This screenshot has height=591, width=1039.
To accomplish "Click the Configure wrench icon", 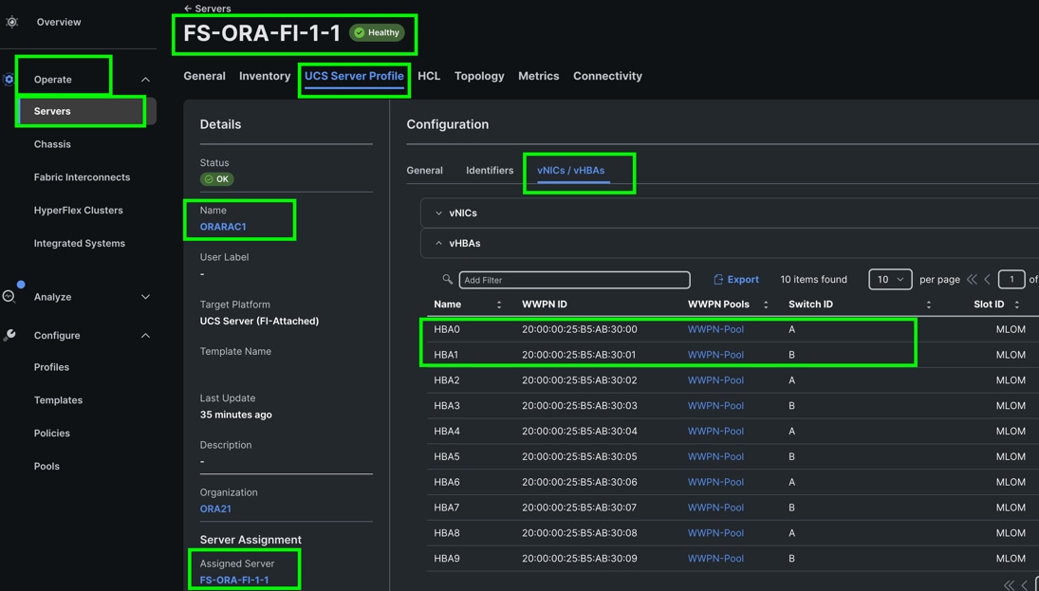I will [x=9, y=335].
